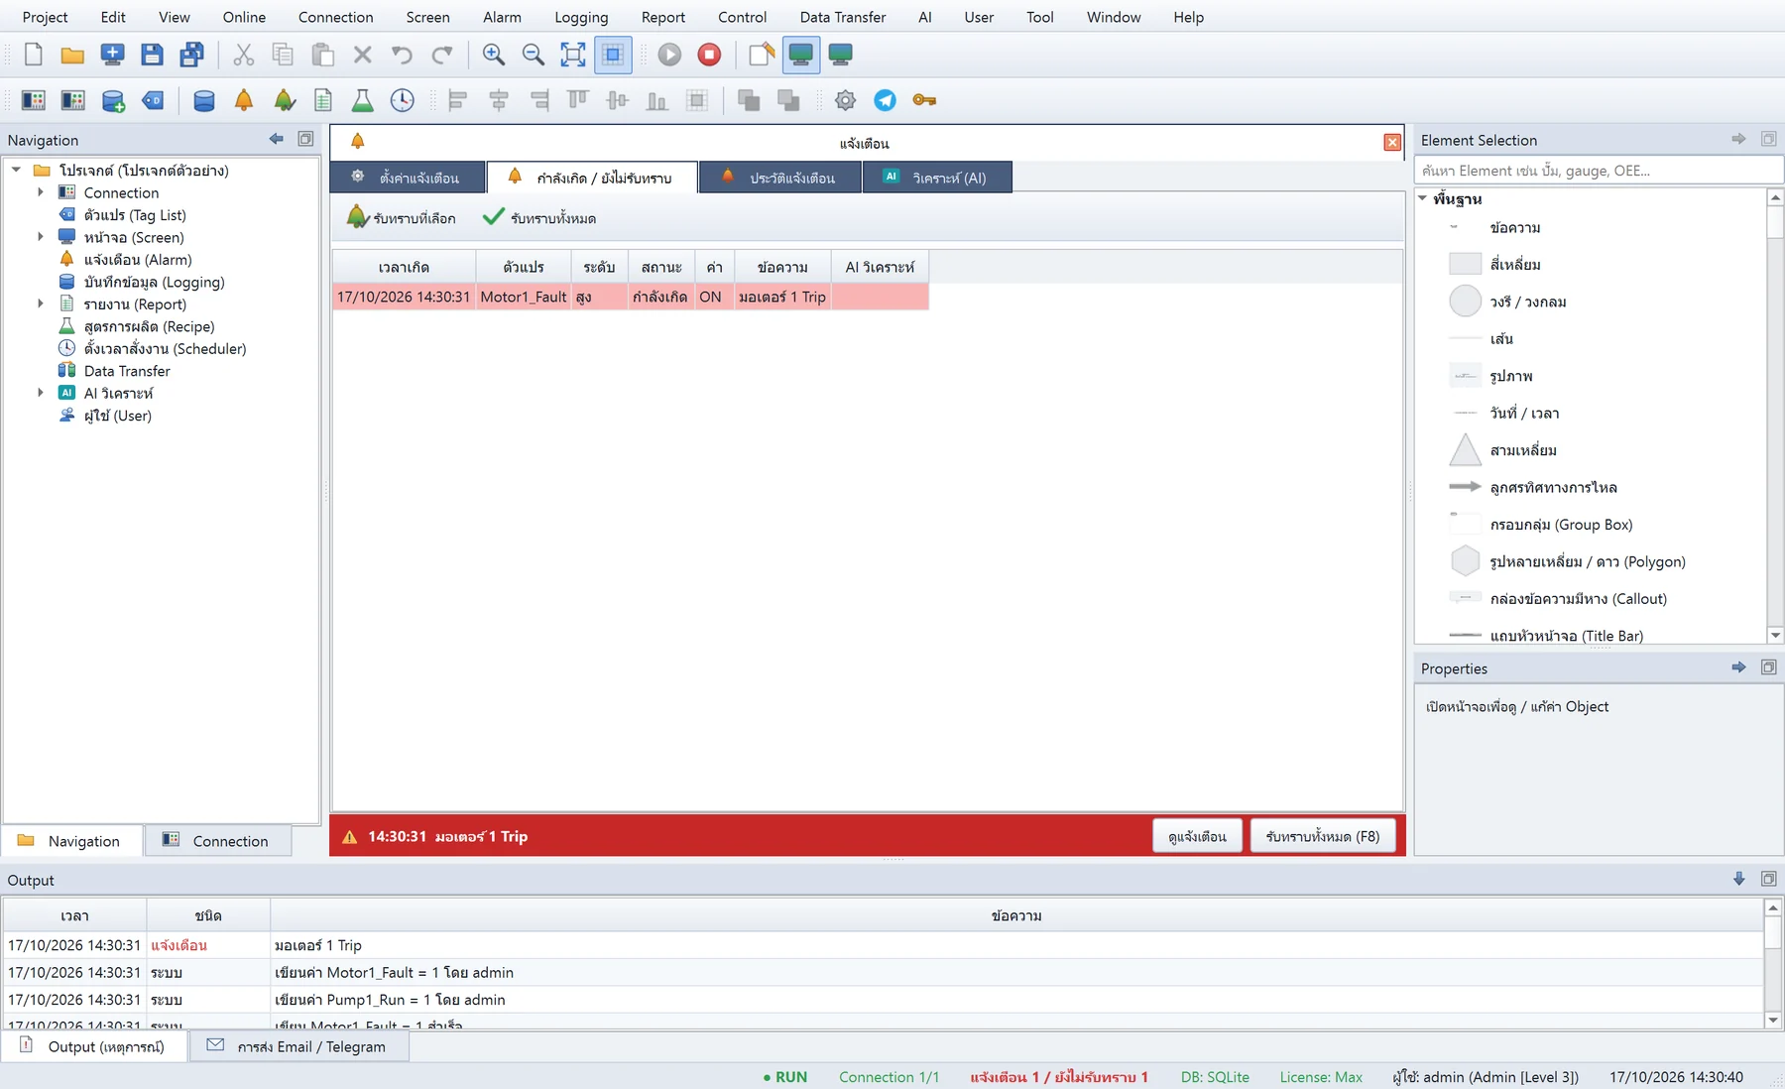Select the Motor1_Fault alarm row
1785x1089 pixels.
[631, 297]
